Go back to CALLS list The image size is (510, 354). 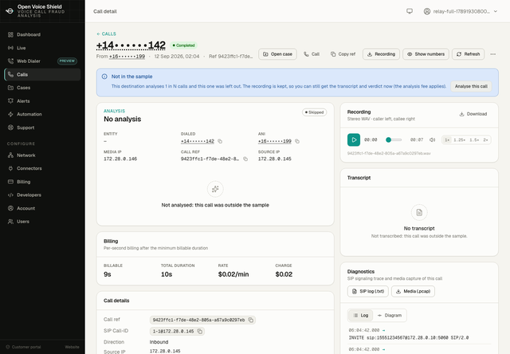(x=106, y=33)
